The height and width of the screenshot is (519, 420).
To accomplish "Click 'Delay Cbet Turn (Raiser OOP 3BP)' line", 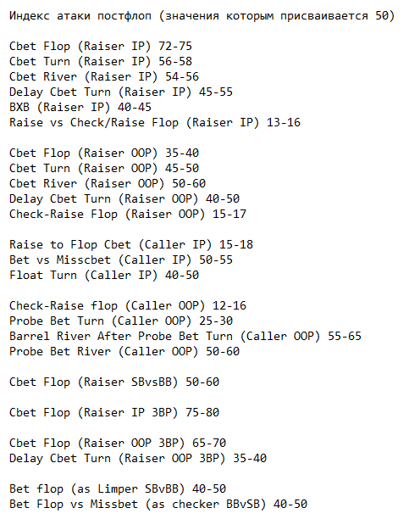I will coord(138,458).
